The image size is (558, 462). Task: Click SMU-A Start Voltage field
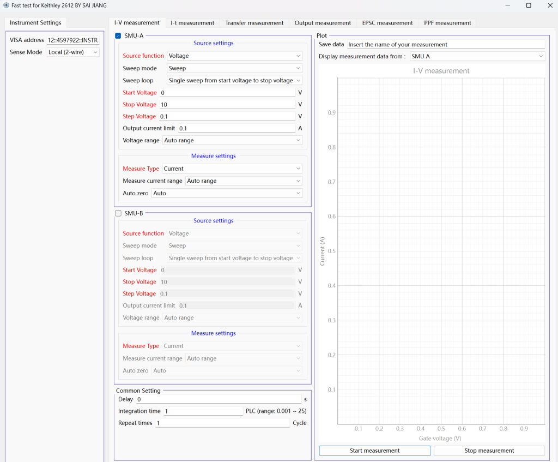pos(227,93)
